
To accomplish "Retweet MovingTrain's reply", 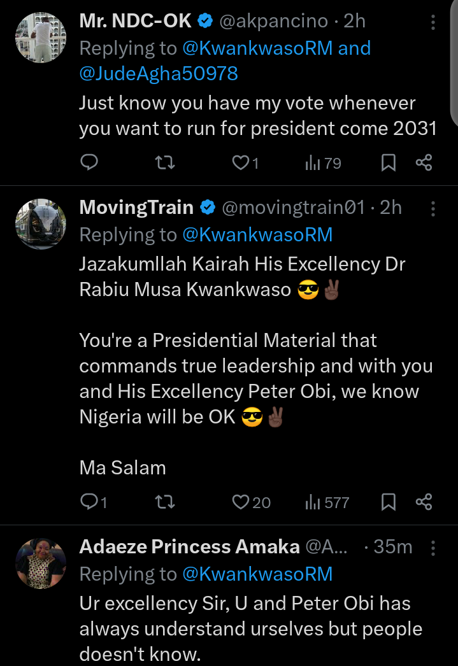I will (x=165, y=502).
